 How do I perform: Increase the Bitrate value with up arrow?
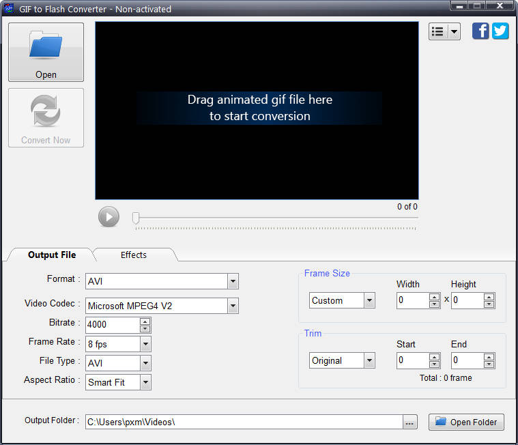click(x=145, y=321)
